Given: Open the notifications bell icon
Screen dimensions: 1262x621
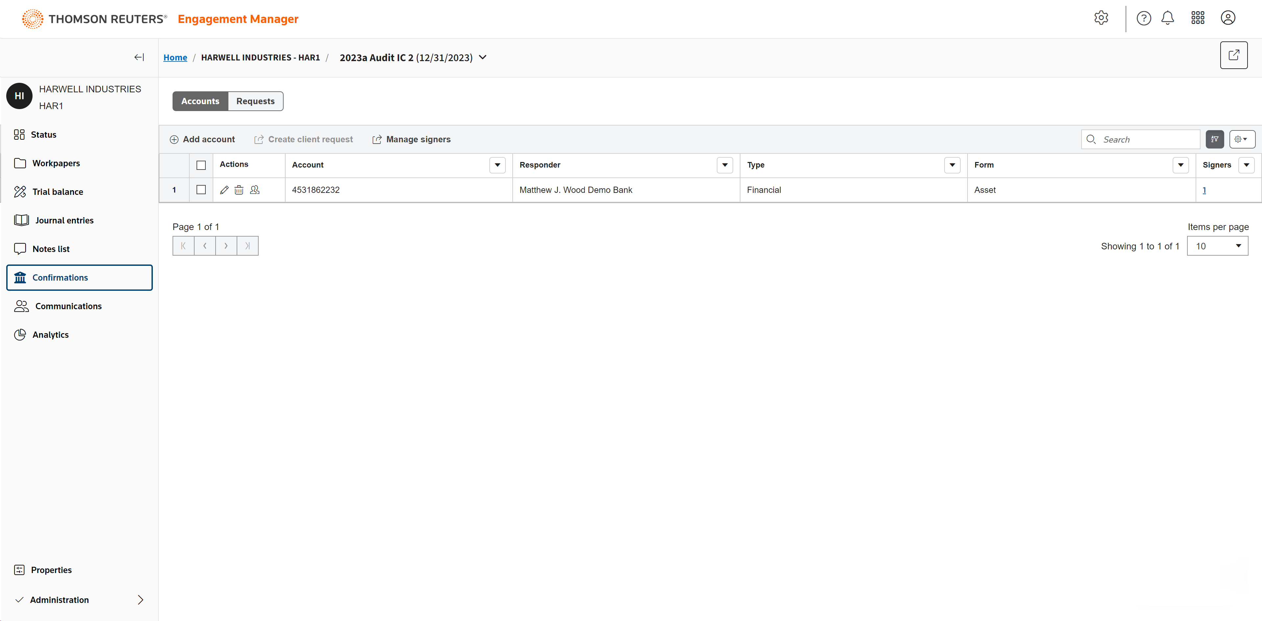Looking at the screenshot, I should click(x=1167, y=19).
